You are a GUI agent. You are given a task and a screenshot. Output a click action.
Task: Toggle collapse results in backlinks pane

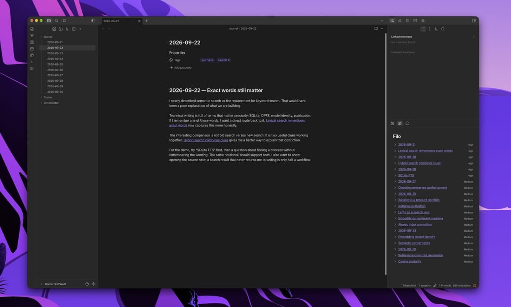click(423, 29)
